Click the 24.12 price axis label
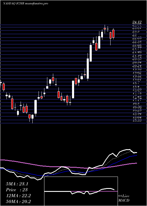Viewport: 147px width, 206px height. coord(137,22)
